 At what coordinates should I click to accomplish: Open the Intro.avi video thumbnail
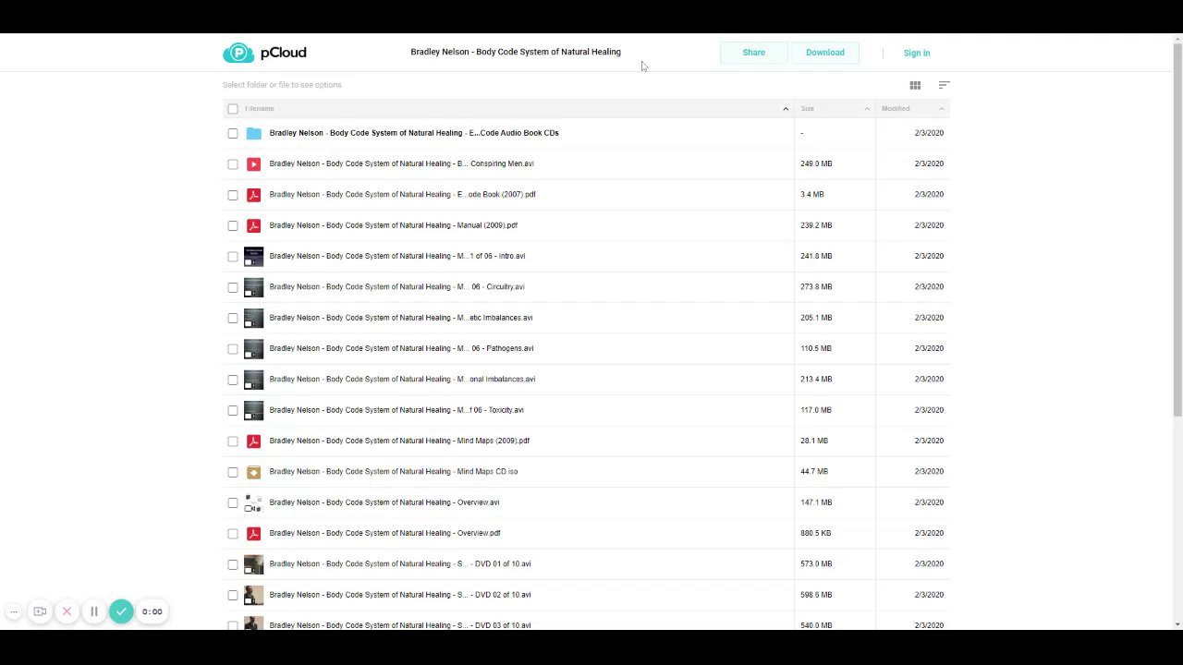253,256
